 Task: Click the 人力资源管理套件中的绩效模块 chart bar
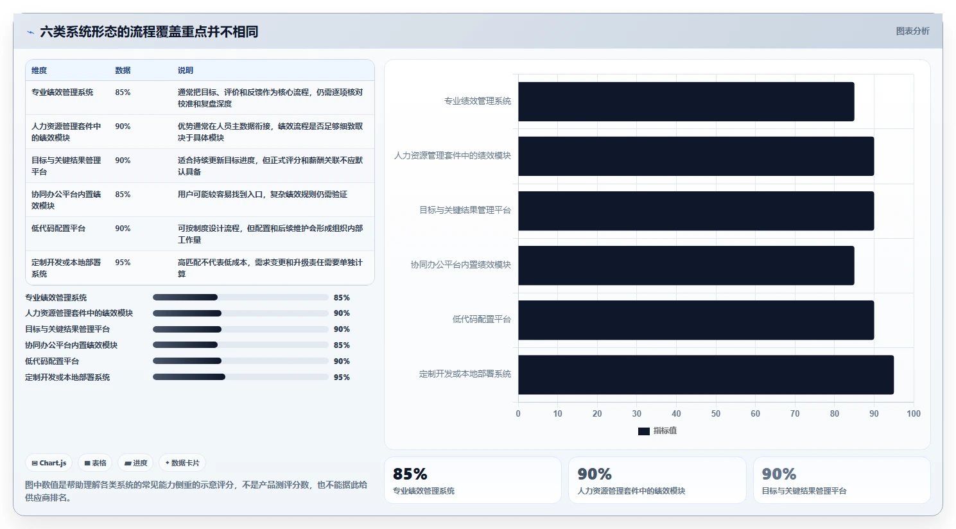[x=696, y=156]
